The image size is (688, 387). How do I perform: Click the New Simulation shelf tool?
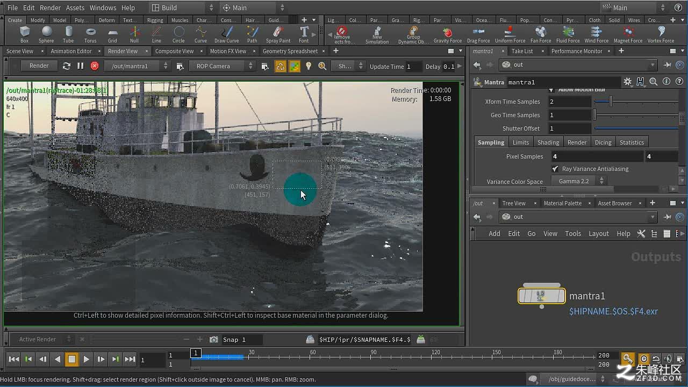pos(377,35)
